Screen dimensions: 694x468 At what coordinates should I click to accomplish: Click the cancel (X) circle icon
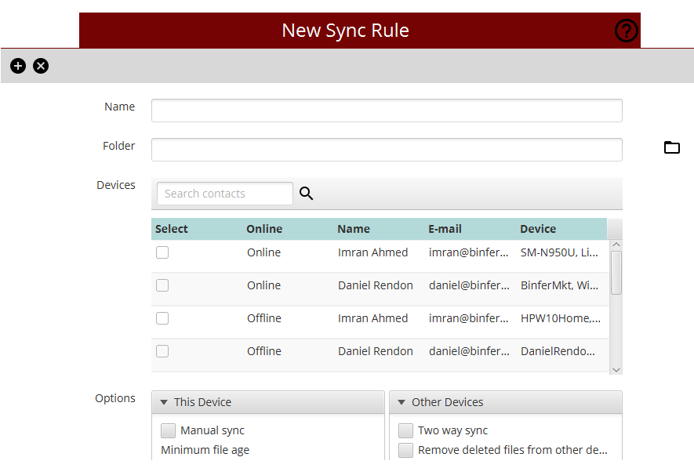pyautogui.click(x=41, y=66)
